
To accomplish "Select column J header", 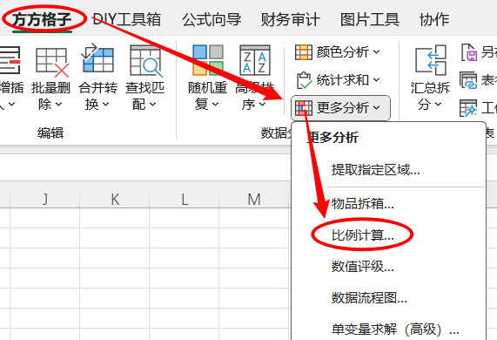I will coord(45,200).
